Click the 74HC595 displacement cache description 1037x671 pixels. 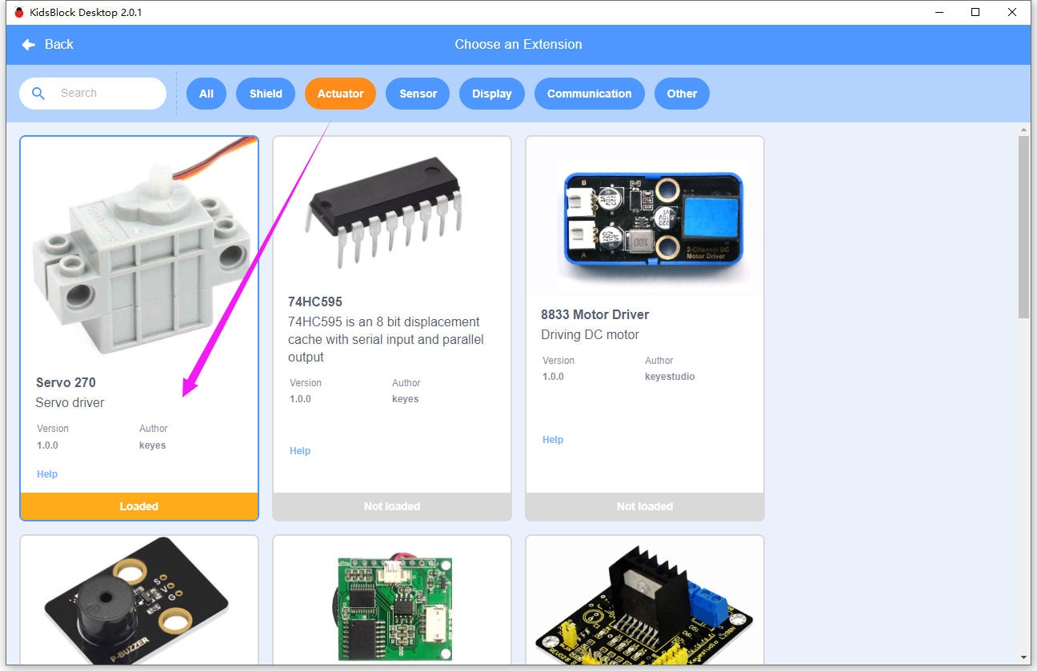[x=386, y=340]
